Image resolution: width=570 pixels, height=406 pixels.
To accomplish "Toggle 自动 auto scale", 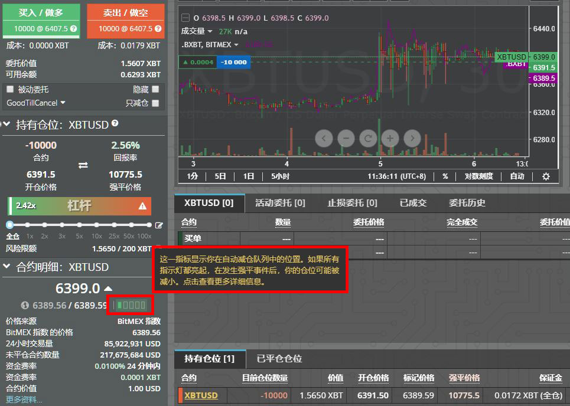I will [x=517, y=176].
